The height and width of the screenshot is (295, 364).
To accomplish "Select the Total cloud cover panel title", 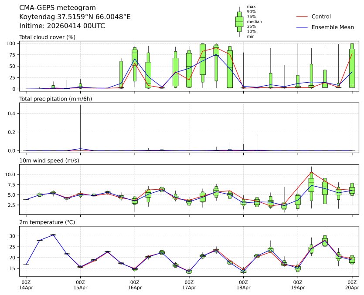I will 48,37.
